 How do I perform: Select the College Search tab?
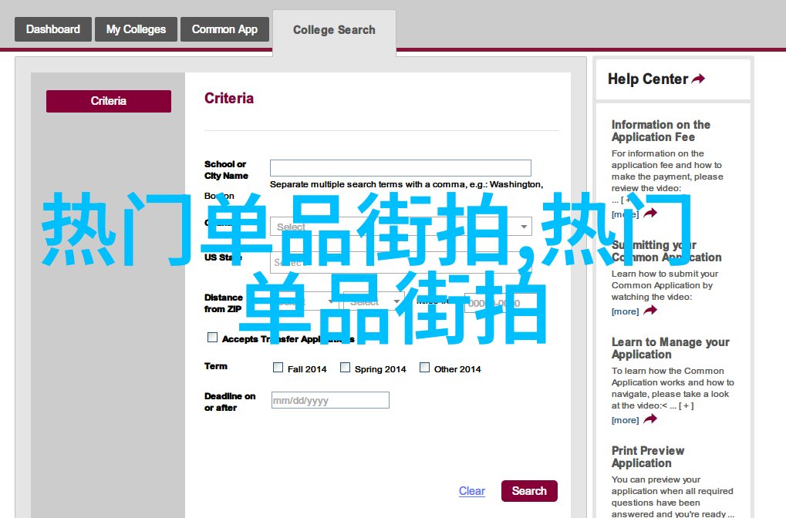(334, 30)
